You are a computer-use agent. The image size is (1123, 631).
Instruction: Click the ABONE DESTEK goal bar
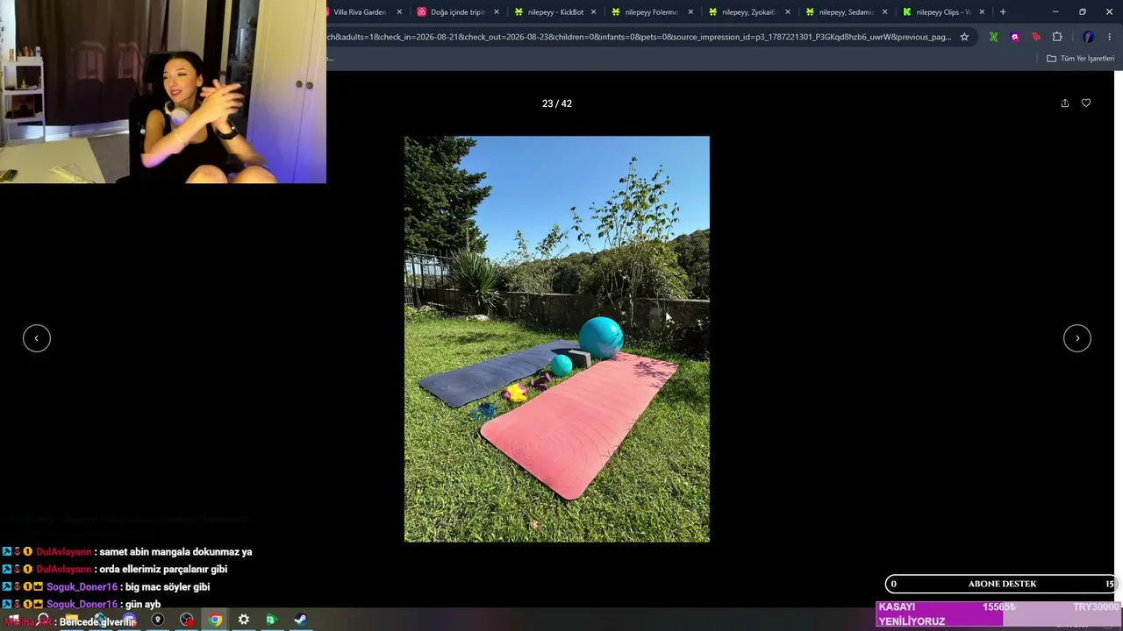pos(1002,584)
